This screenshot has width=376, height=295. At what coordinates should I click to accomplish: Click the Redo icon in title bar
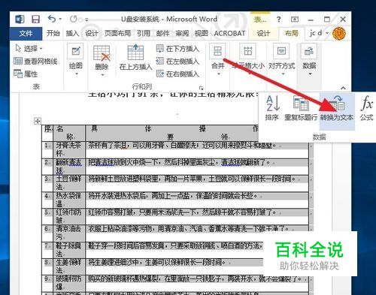[74, 19]
